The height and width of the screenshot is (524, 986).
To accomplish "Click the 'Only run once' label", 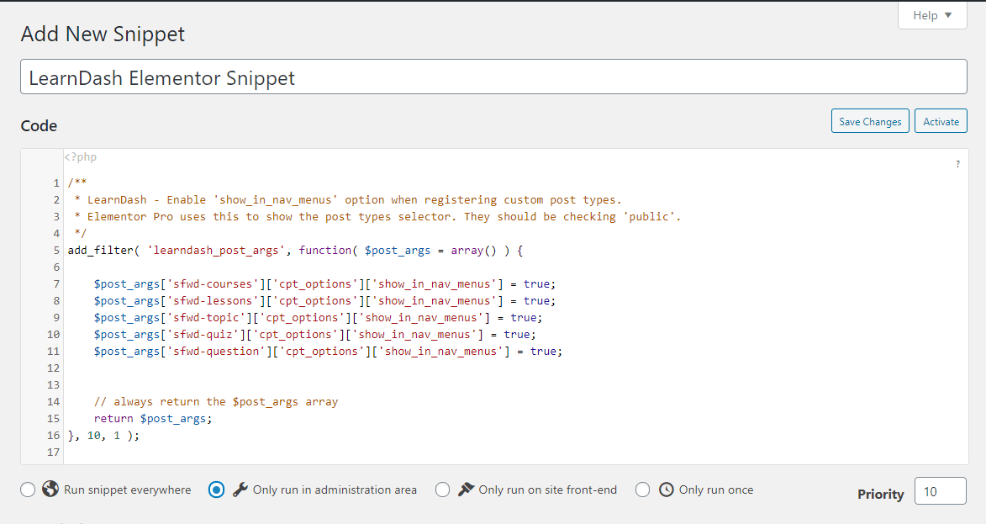I will [x=716, y=490].
